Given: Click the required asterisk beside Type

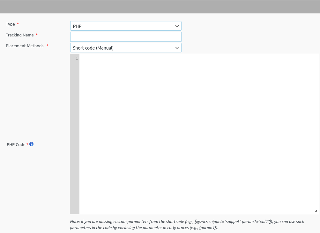Looking at the screenshot, I should coord(18,24).
